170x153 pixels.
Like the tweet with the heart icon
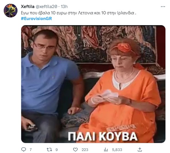[75, 150]
